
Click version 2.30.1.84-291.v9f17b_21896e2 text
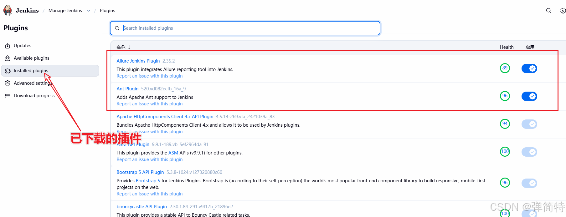201,207
